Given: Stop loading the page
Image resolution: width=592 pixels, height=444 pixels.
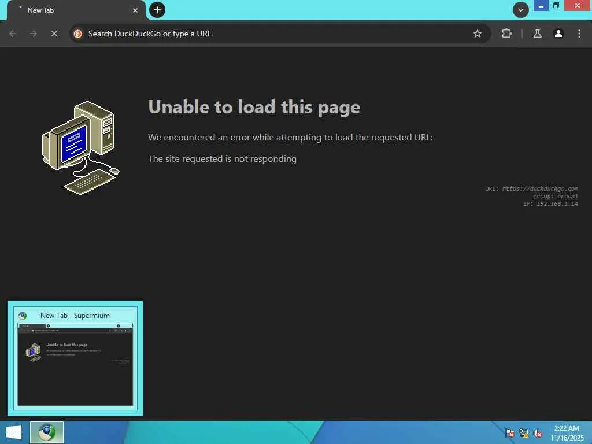Looking at the screenshot, I should (54, 34).
